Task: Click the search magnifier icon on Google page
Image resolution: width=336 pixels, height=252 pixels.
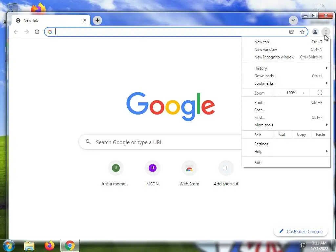Action: [88, 142]
